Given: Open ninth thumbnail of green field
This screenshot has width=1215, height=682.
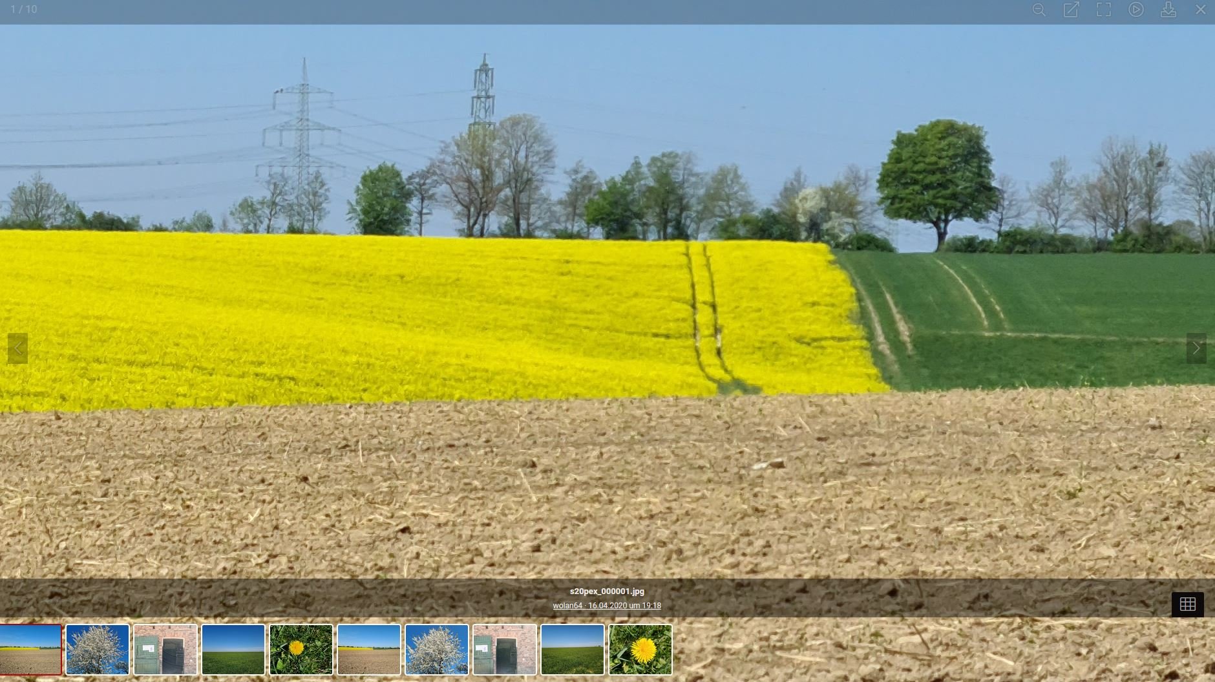Looking at the screenshot, I should [x=573, y=650].
